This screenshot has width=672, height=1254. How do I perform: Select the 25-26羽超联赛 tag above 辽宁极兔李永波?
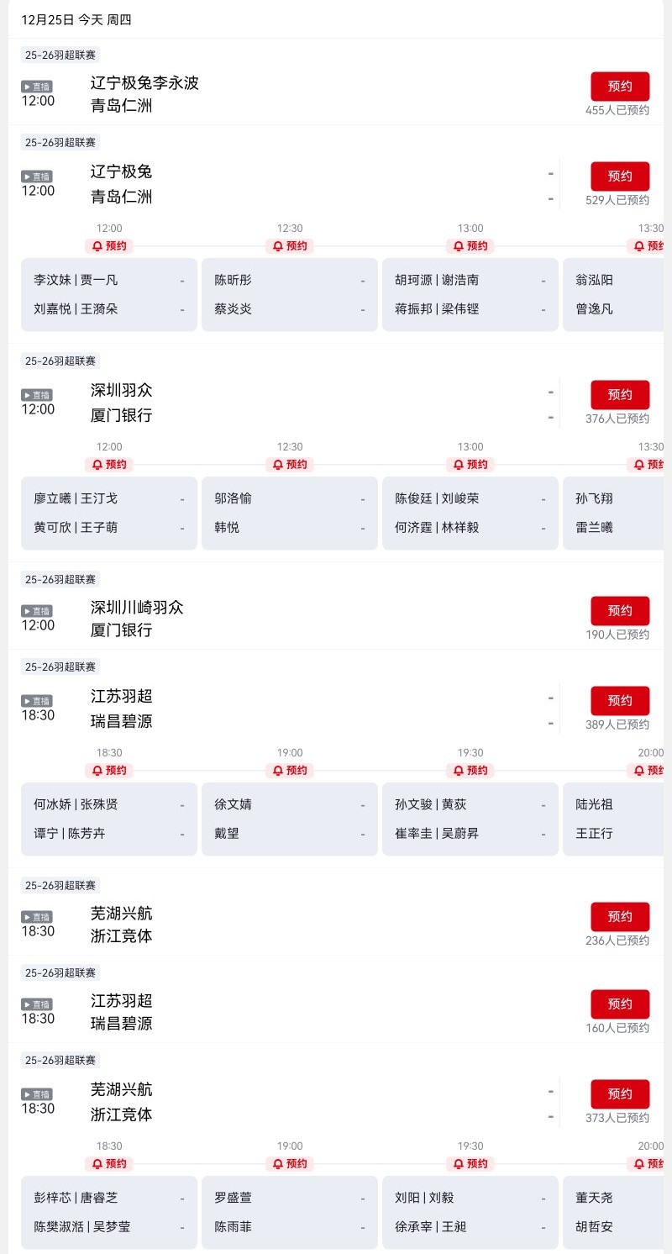point(60,55)
